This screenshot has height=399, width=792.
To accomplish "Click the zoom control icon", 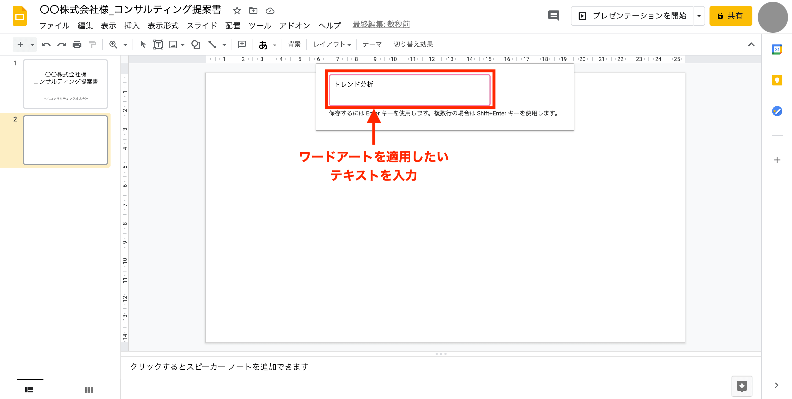I will click(112, 45).
